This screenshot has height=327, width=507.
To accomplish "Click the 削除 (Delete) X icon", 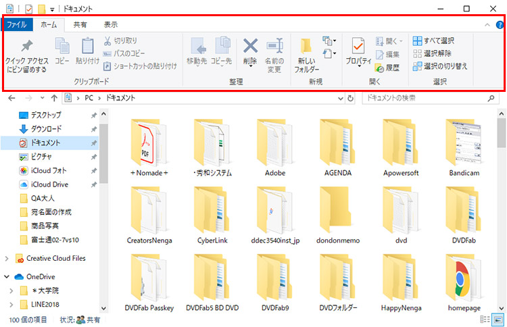I will pyautogui.click(x=250, y=52).
